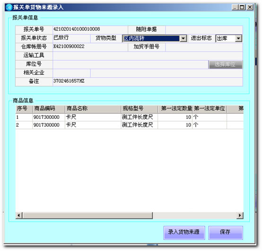
Task: Click the horizontal scrollbar thumb
Action: 87,215
